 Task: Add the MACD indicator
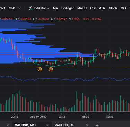tap(82, 8)
